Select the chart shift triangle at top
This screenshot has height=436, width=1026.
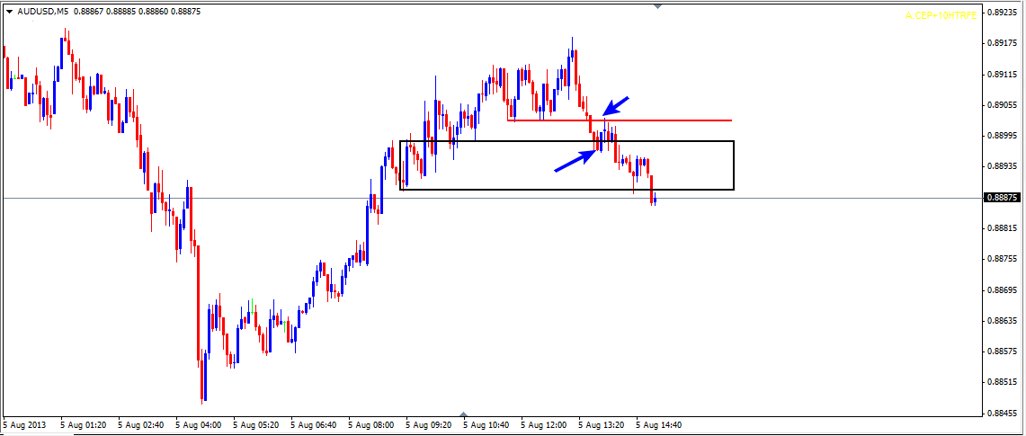point(658,6)
